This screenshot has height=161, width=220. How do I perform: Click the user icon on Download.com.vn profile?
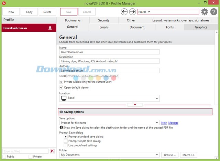coord(50,28)
